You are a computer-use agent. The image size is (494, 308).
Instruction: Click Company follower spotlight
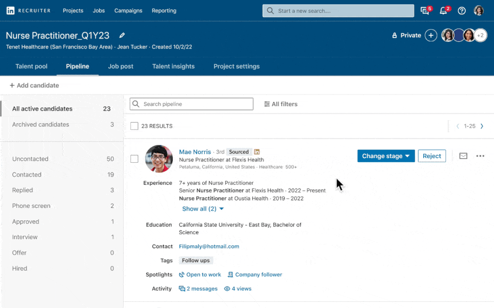254,275
